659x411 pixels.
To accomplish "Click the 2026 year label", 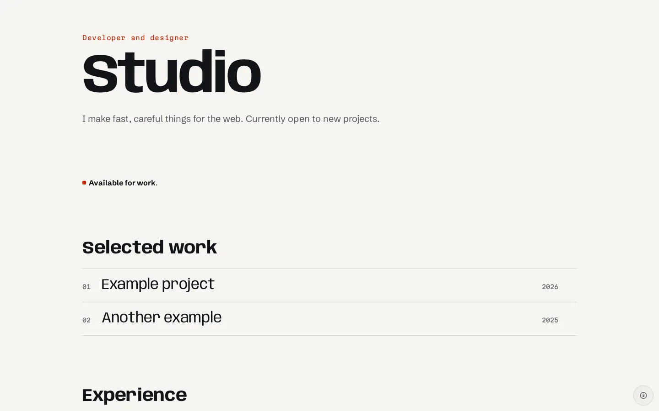I will pos(550,287).
